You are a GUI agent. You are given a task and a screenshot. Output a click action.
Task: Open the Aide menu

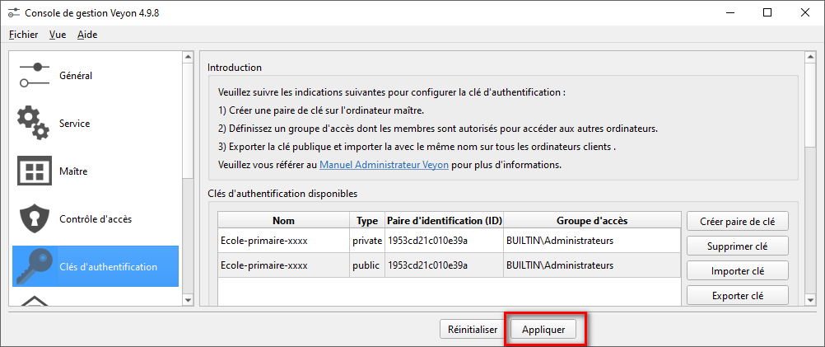point(87,35)
